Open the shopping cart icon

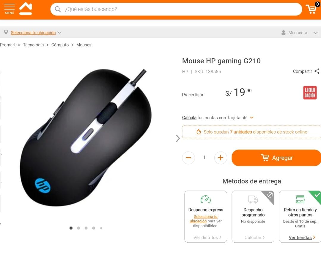coord(311,9)
